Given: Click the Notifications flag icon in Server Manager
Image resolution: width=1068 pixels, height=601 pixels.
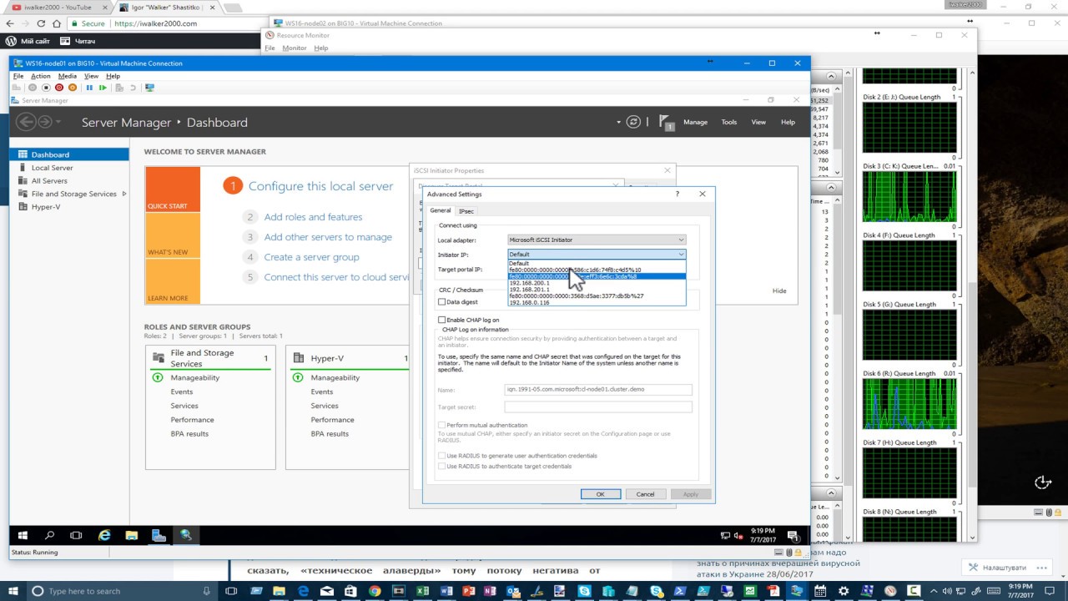Looking at the screenshot, I should [x=665, y=122].
